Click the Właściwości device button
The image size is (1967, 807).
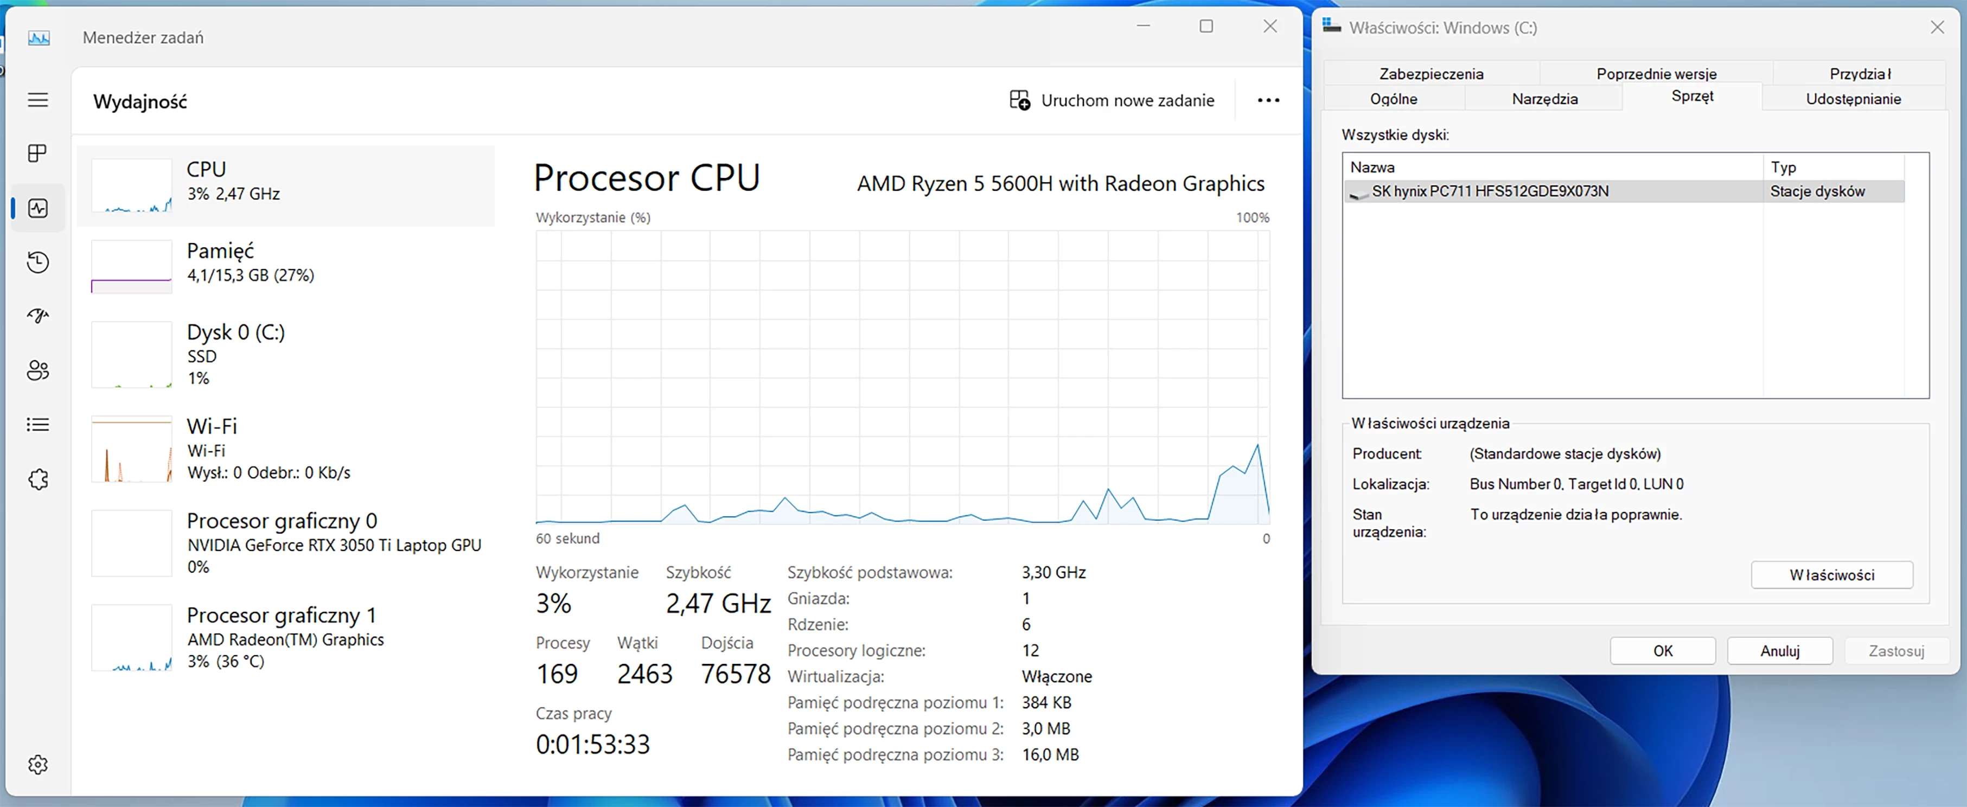click(x=1832, y=575)
